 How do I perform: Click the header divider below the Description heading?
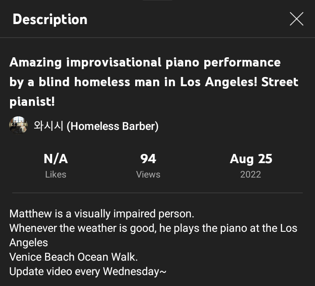click(x=157, y=38)
